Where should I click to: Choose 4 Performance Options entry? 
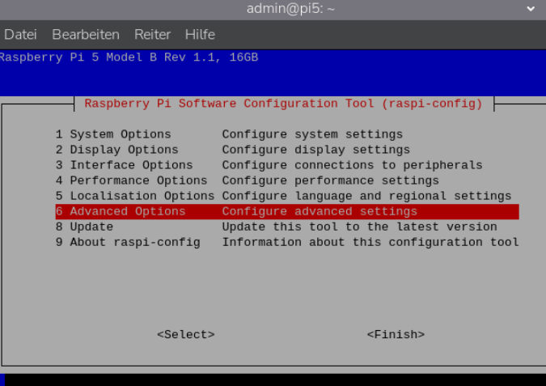[131, 180]
